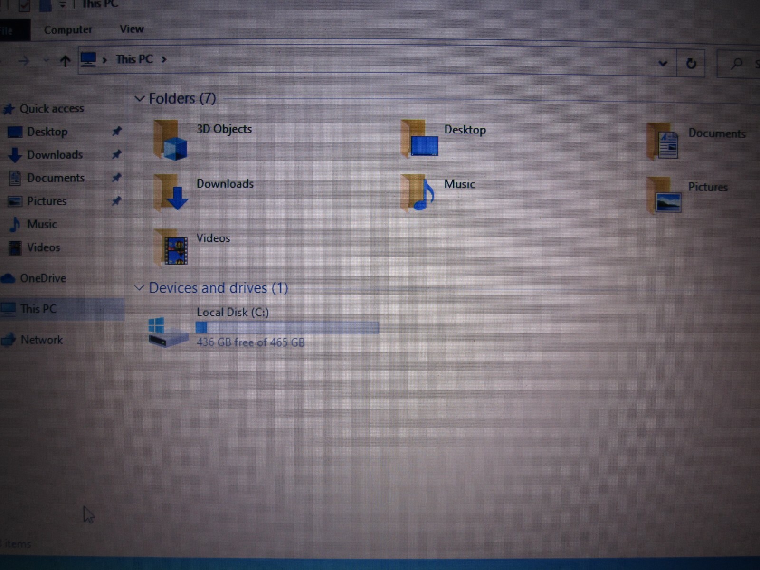Click the Folders (7) group heading
The width and height of the screenshot is (760, 570).
[x=182, y=98]
